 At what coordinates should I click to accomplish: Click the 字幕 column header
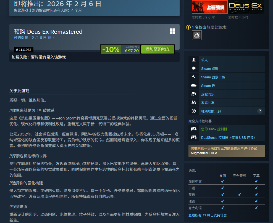pos(256,176)
